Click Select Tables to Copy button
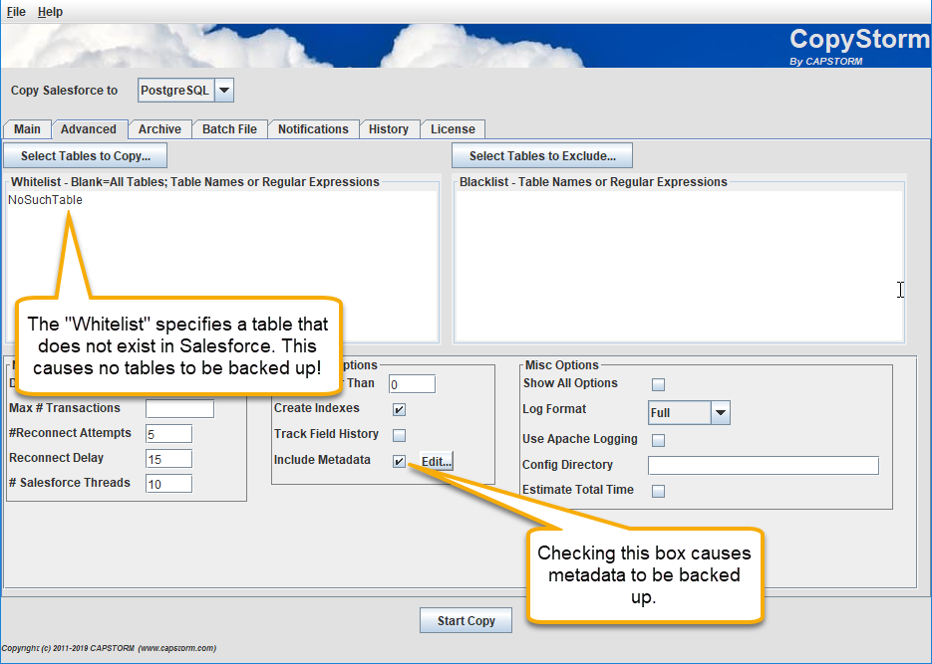This screenshot has height=664, width=932. click(x=86, y=156)
